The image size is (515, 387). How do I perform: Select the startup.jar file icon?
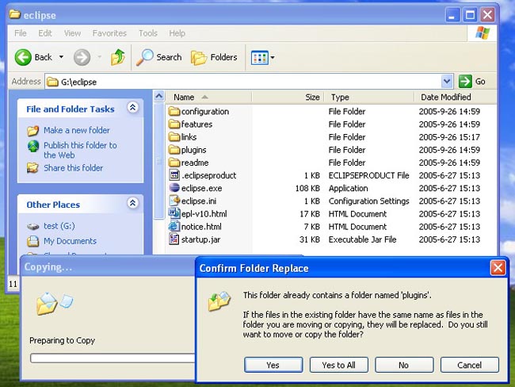pos(174,239)
